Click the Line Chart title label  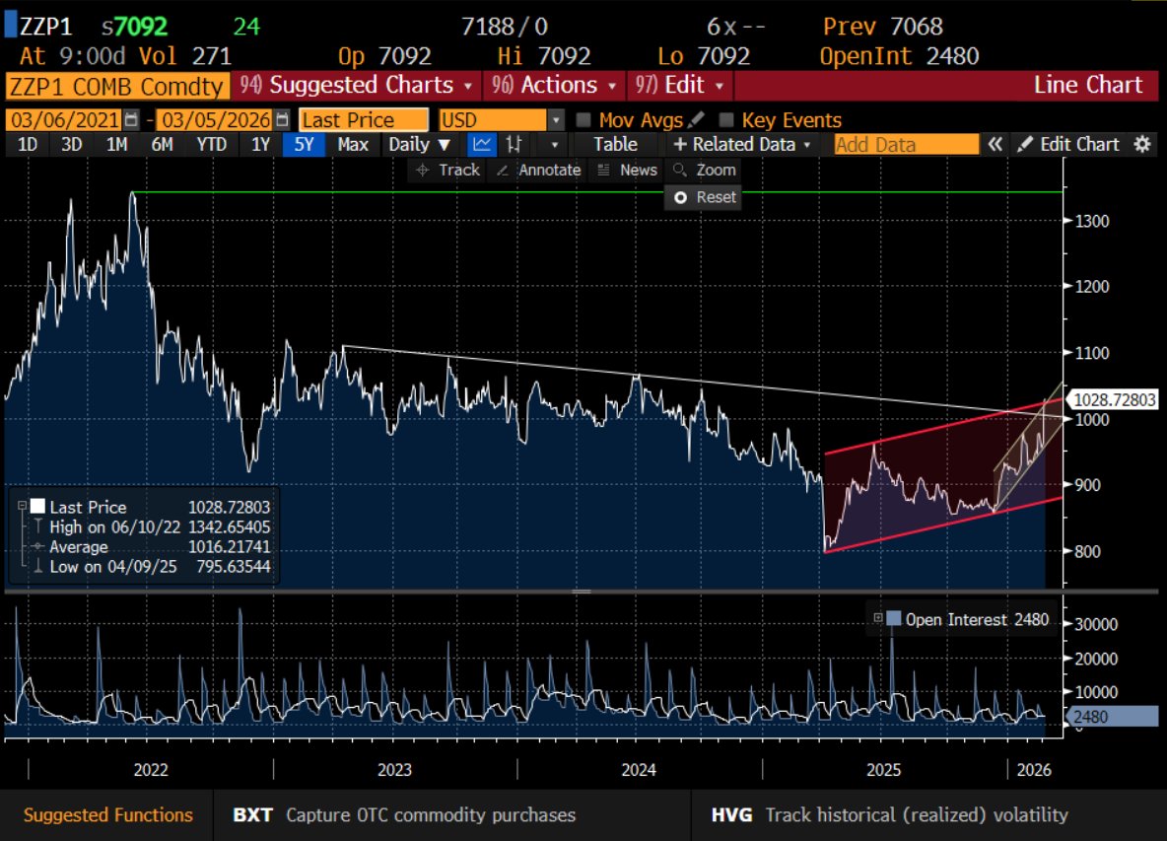click(1087, 85)
